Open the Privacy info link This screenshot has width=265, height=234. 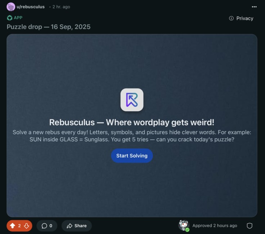241,18
